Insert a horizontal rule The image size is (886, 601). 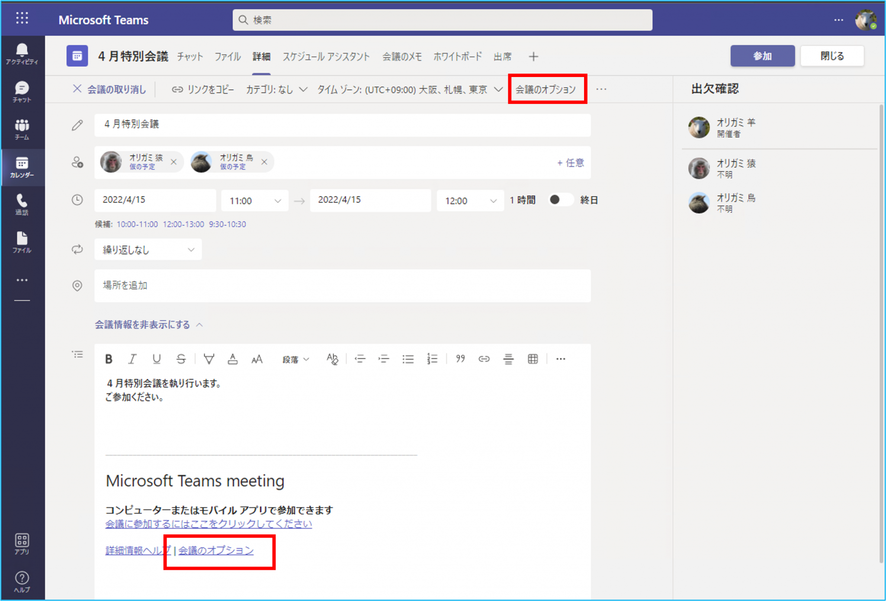coord(508,359)
